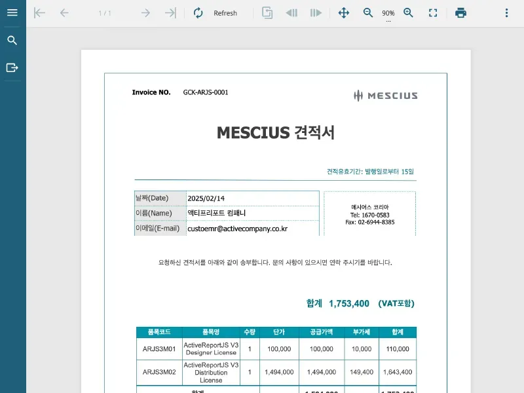Screen dimensions: 524x393
Task: Click ActiveReportJS V3 Designer License cell
Action: pyautogui.click(x=211, y=349)
